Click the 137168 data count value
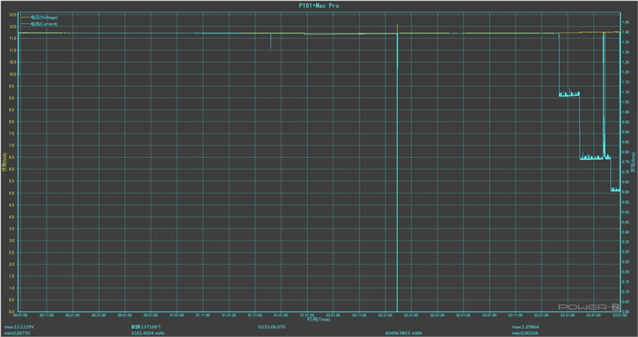 [147, 327]
